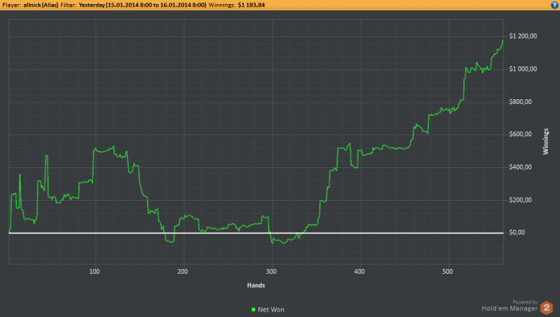Click the Winnings total $1 183,84

coord(251,5)
